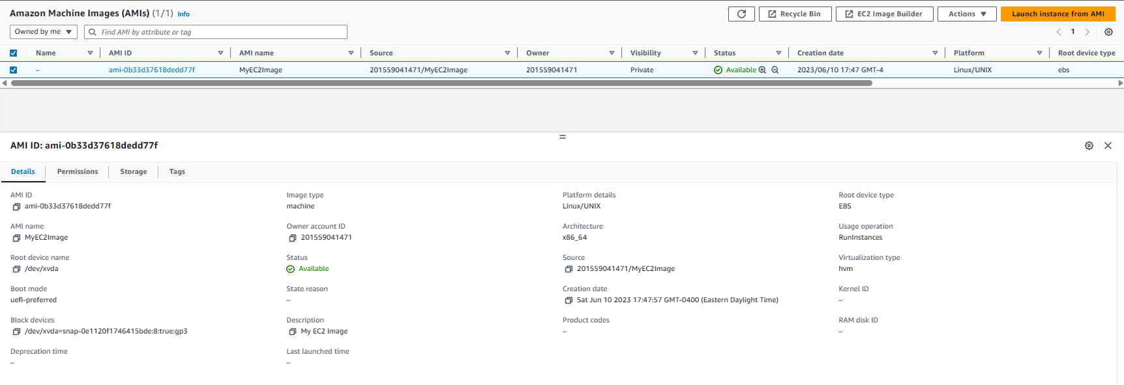Copy the source value in details
The image size is (1124, 385).
coord(569,269)
